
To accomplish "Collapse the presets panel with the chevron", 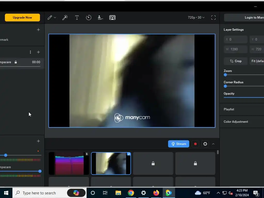I will [x=213, y=144].
